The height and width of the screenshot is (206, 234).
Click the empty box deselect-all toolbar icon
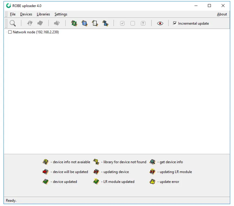click(133, 23)
